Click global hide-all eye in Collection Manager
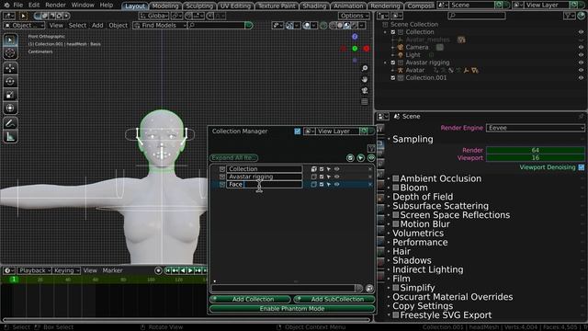Viewport: 588px width, 331px height. coord(371,158)
